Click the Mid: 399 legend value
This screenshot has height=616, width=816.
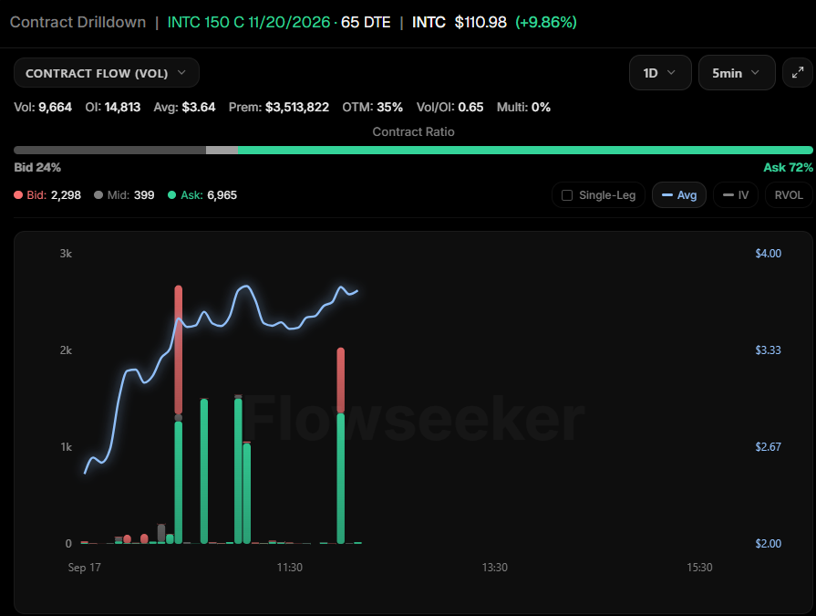(130, 195)
